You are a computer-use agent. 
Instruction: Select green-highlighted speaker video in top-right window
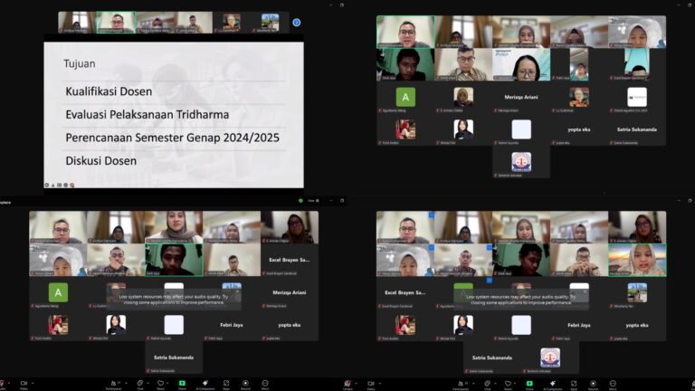[405, 32]
